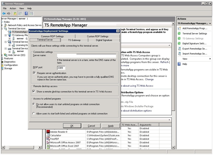Switch to the TS Gateway tab
The width and height of the screenshot is (213, 155).
click(x=74, y=40)
